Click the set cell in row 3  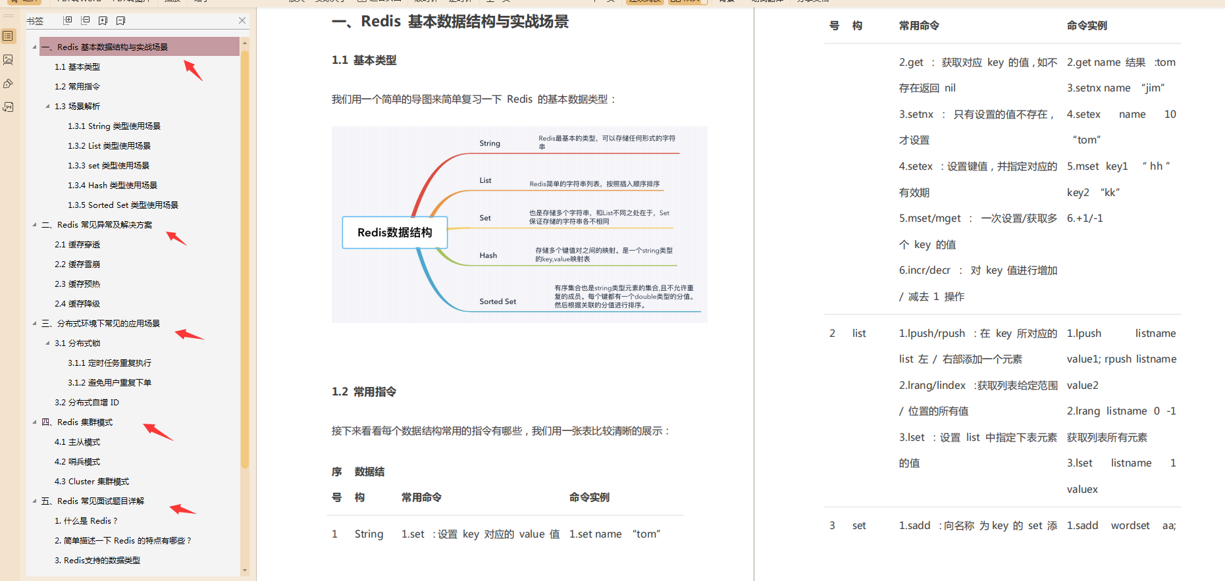(859, 526)
